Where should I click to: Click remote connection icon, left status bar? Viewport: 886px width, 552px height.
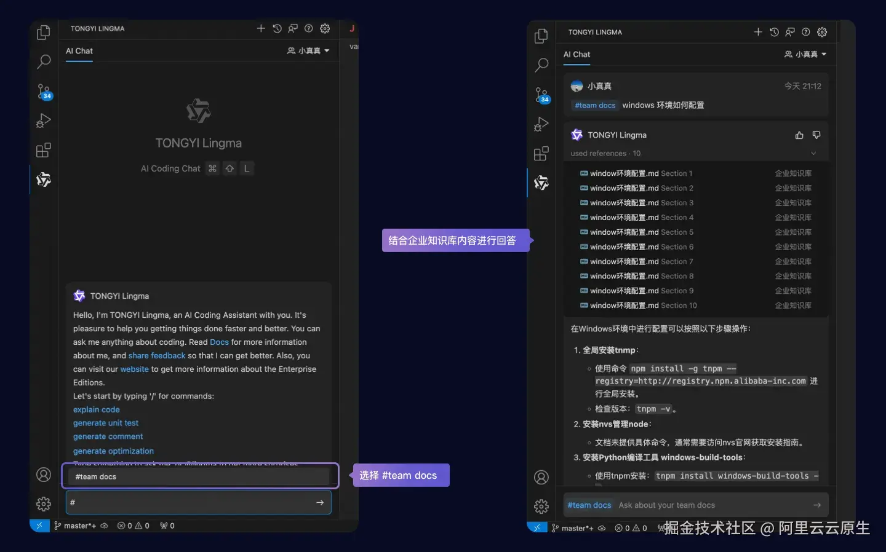[39, 526]
